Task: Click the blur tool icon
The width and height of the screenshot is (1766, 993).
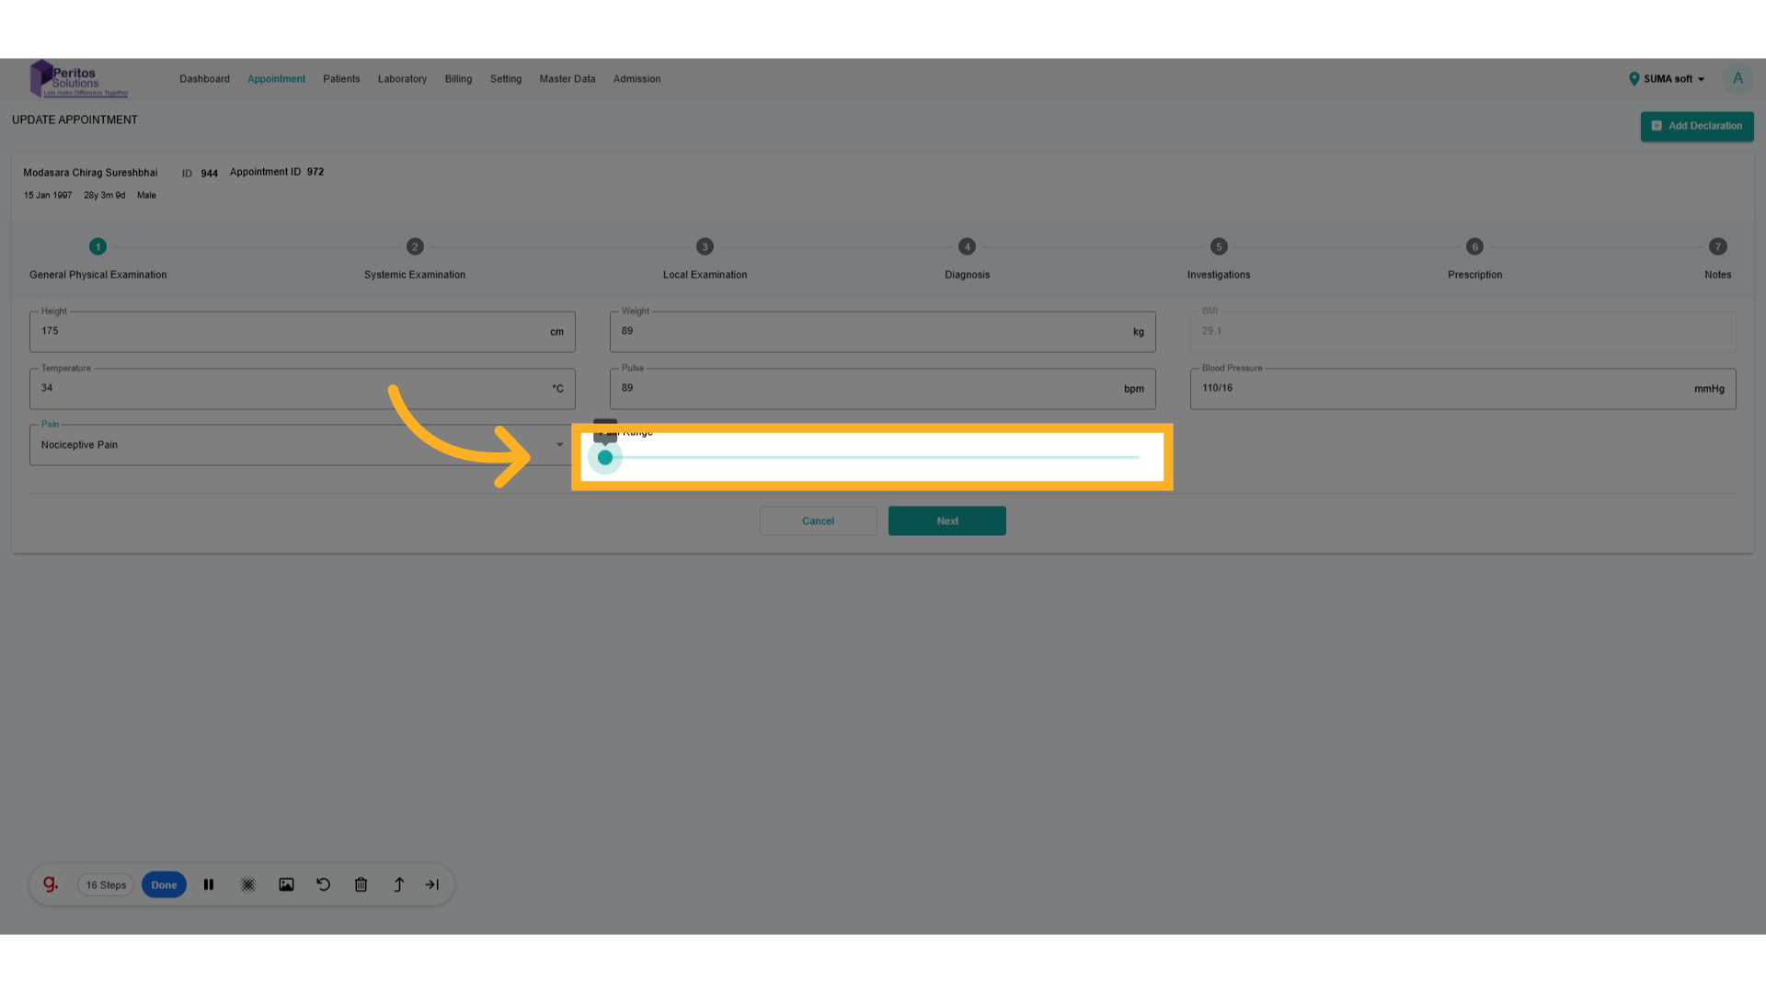Action: (247, 885)
